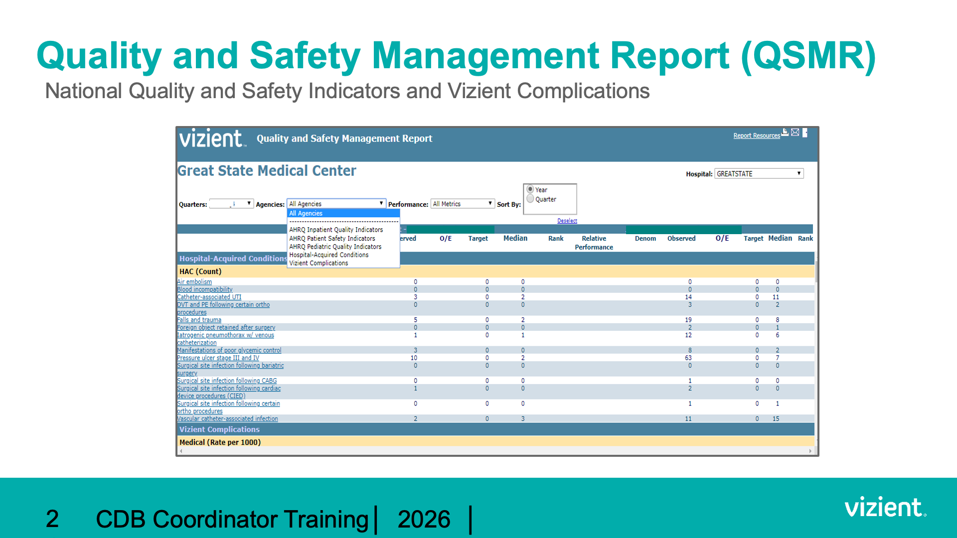Viewport: 957px width, 538px height.
Task: Click the value 63 in Pressure ulcer row
Action: coord(688,358)
